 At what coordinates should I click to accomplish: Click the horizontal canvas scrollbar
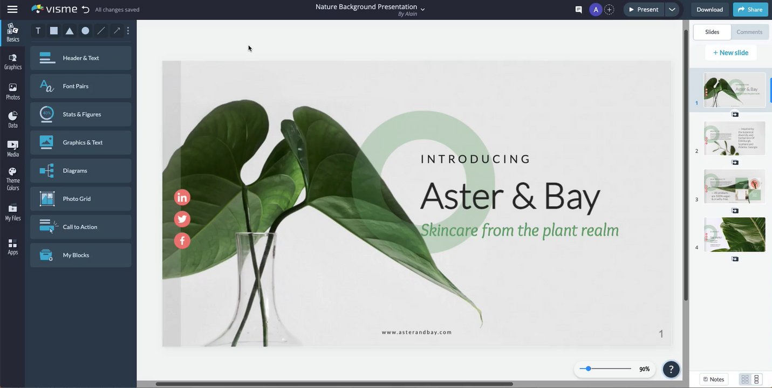[x=334, y=384]
